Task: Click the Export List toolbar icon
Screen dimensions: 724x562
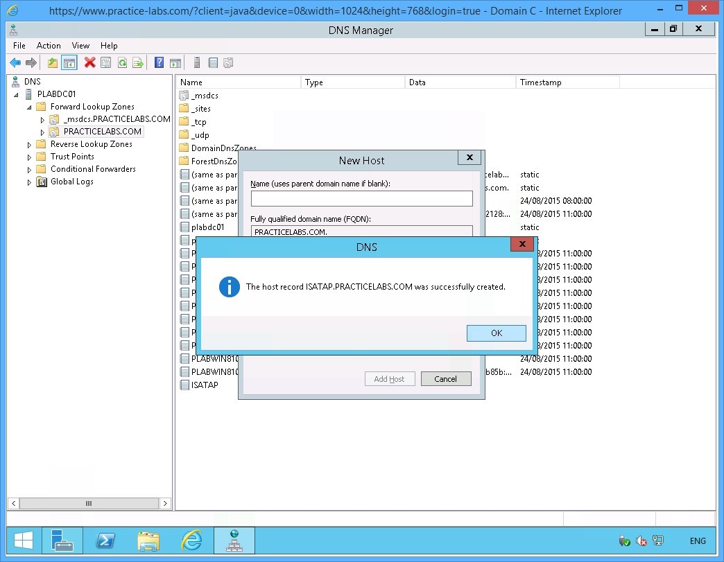Action: click(x=138, y=63)
